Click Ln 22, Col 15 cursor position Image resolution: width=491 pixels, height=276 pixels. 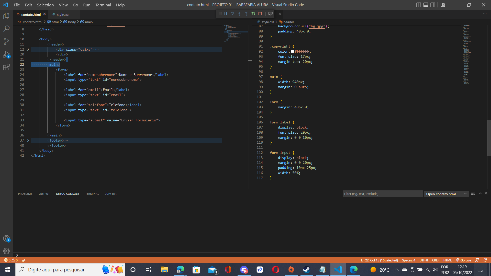pyautogui.click(x=379, y=260)
